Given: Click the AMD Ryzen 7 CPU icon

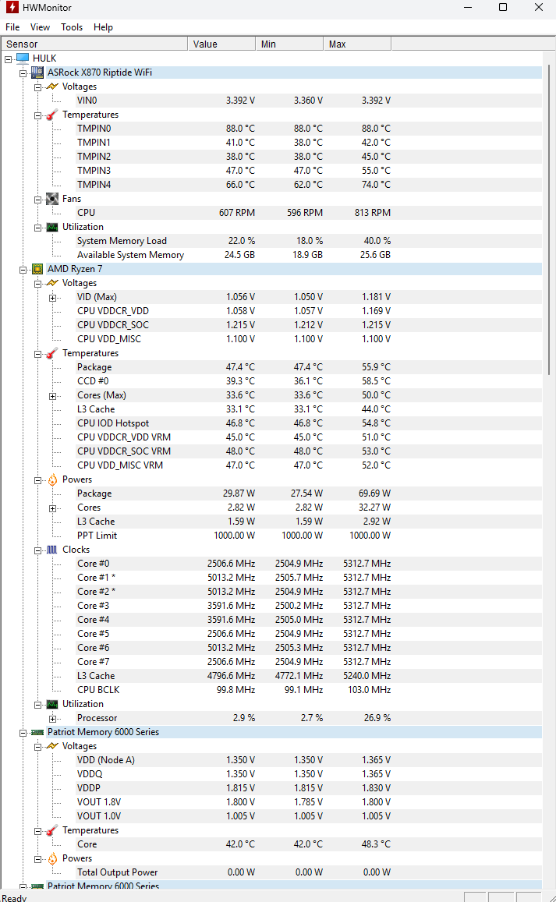Looking at the screenshot, I should pos(37,269).
